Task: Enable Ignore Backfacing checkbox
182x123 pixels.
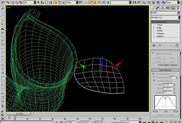Action: click(154, 53)
